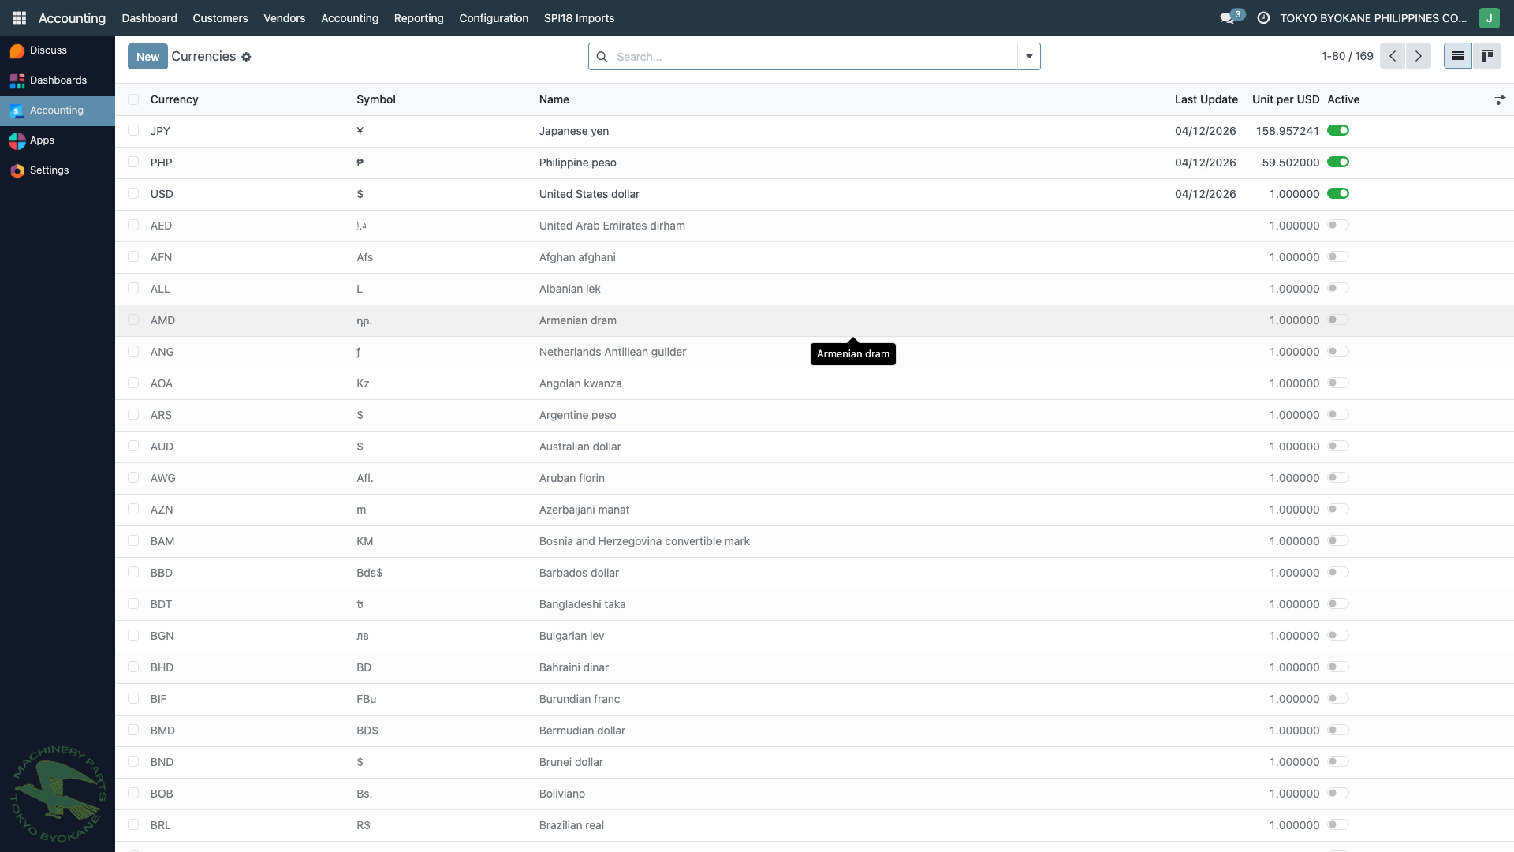
Task: Switch to kanban view
Action: click(x=1488, y=55)
